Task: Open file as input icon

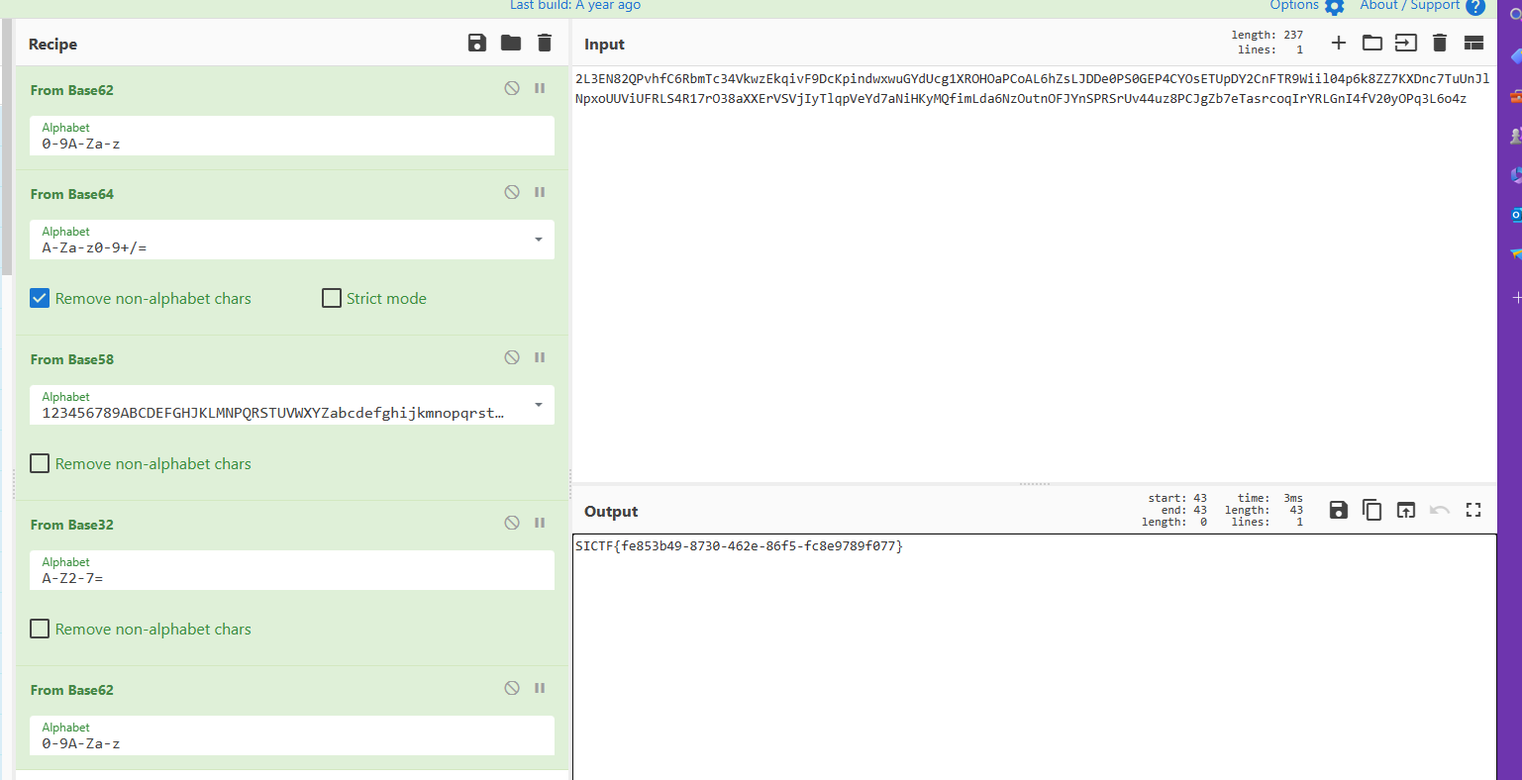Action: coord(1372,43)
